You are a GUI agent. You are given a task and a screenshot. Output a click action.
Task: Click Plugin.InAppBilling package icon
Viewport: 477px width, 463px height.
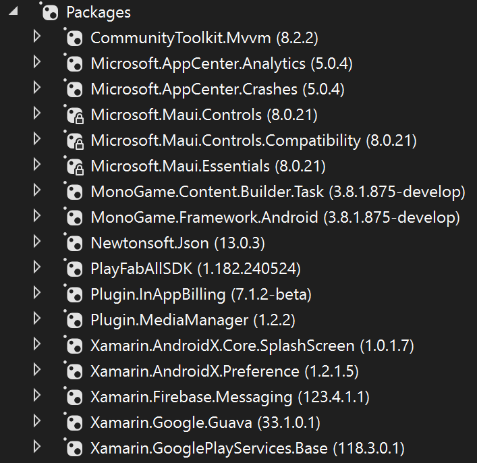74,294
